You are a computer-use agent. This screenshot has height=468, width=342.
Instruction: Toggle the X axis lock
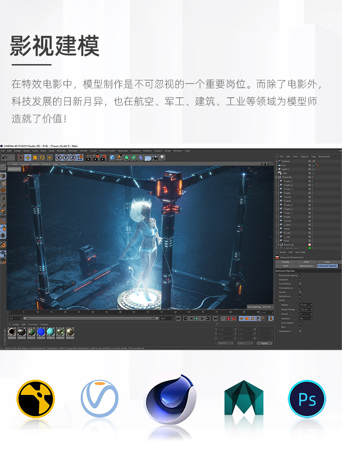(59, 158)
